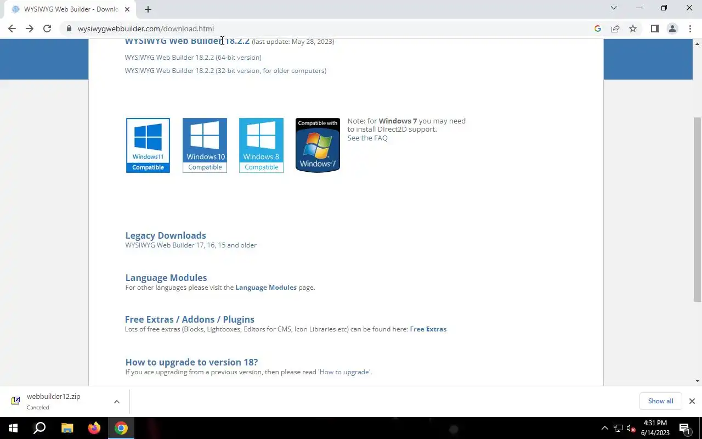This screenshot has height=439, width=702.
Task: Close the downloads bar
Action: click(692, 401)
